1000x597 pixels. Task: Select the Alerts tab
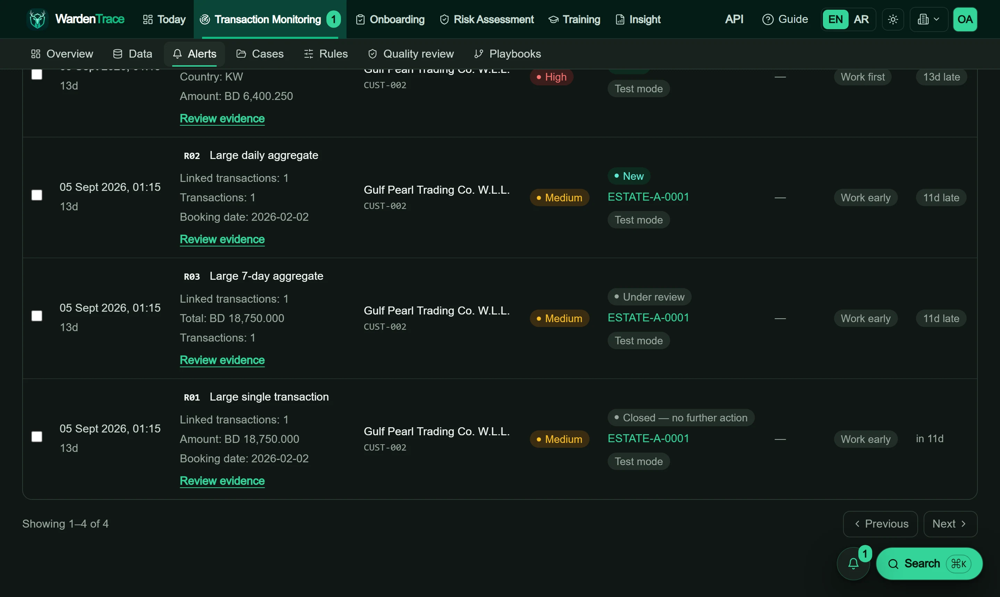tap(194, 54)
